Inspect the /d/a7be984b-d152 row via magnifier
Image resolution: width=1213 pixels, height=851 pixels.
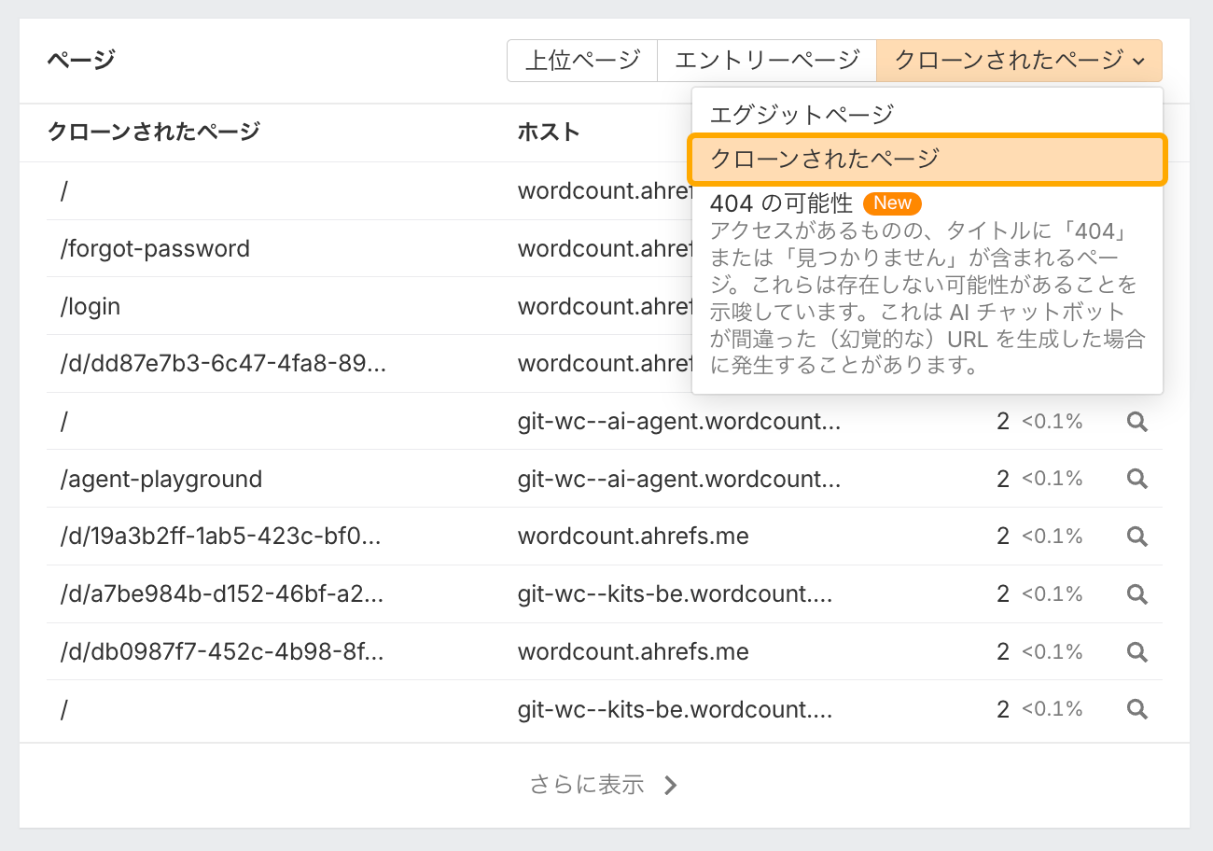[x=1136, y=594]
